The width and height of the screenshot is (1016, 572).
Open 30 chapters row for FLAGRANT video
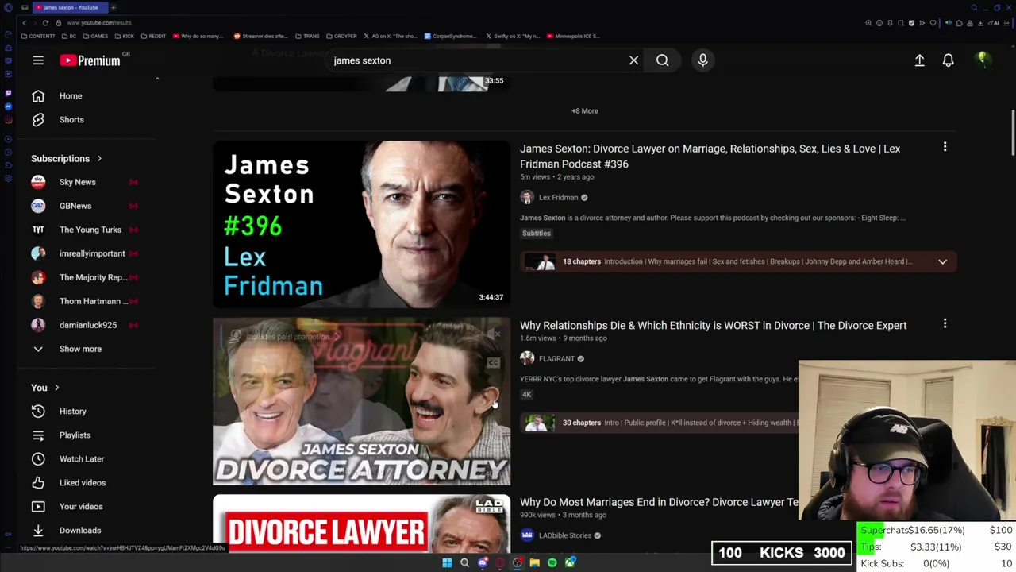(x=659, y=423)
